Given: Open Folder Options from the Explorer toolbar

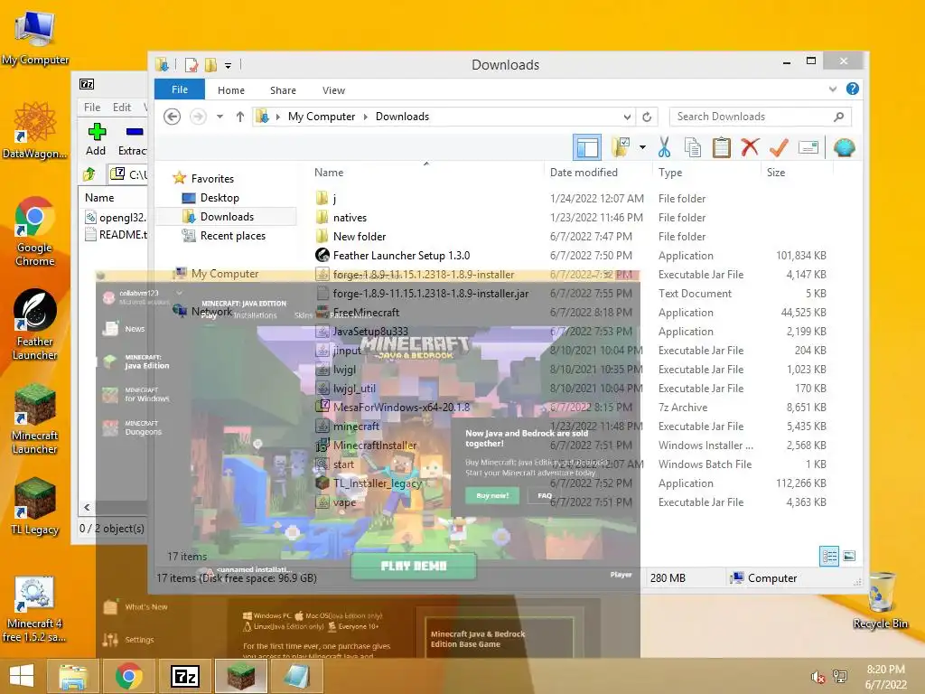Looking at the screenshot, I should [x=621, y=147].
